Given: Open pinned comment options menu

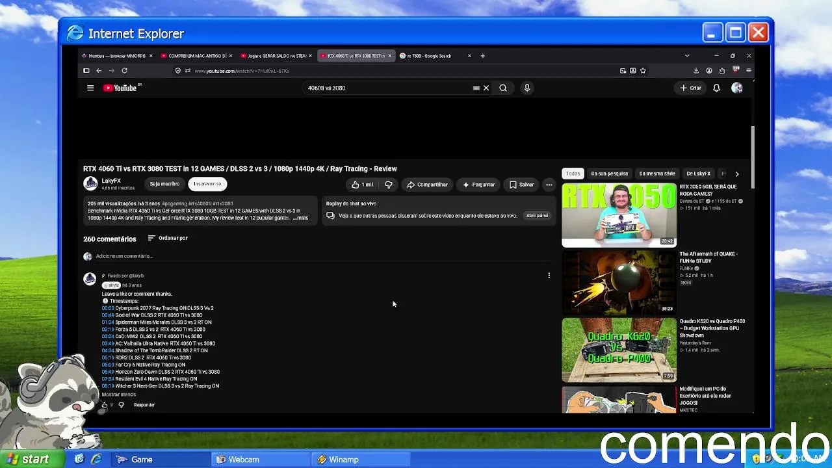Looking at the screenshot, I should point(549,276).
